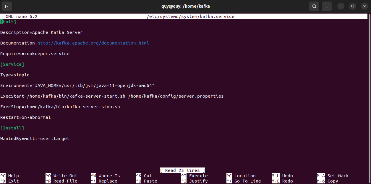Click the Justify shortcut indicator ^J
Screen dimensions: 371x184
pyautogui.click(x=184, y=181)
